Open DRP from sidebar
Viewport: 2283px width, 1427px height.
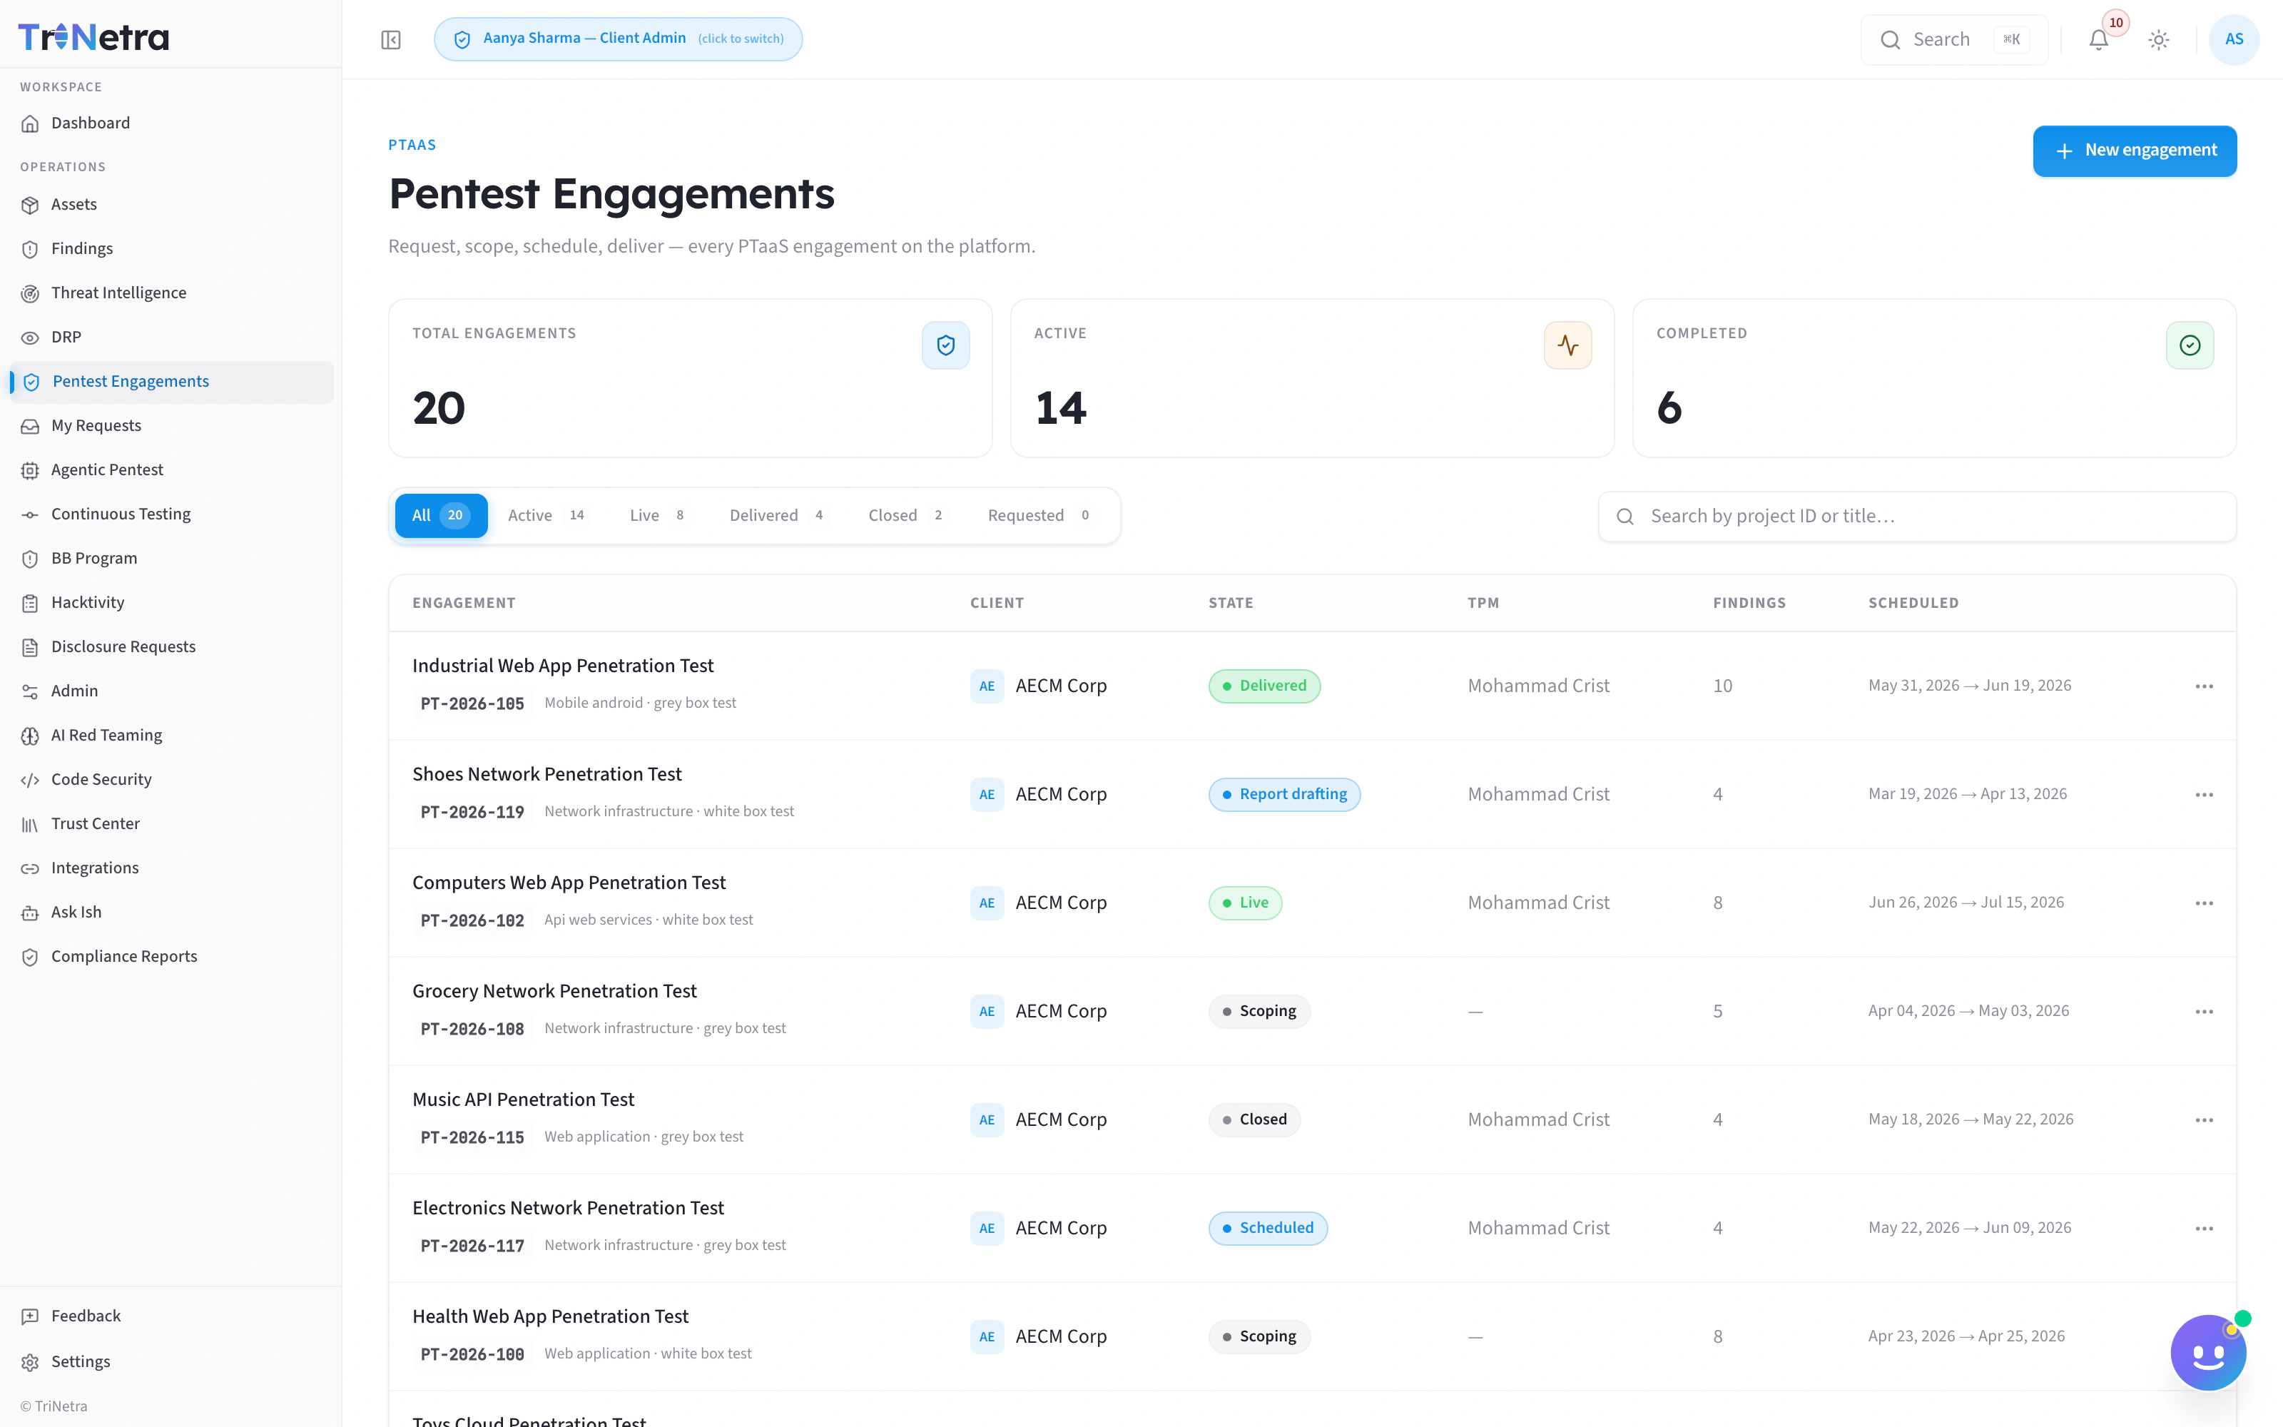[171, 338]
